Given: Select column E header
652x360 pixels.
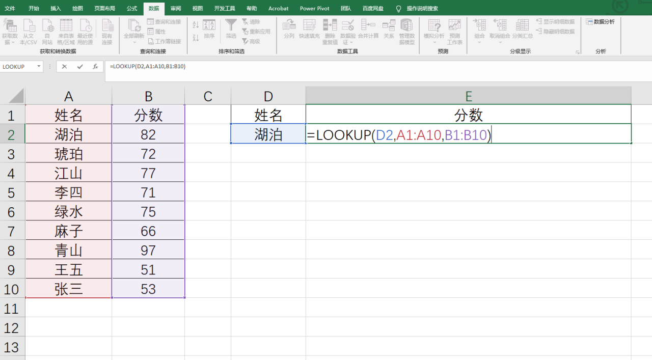Looking at the screenshot, I should (469, 96).
